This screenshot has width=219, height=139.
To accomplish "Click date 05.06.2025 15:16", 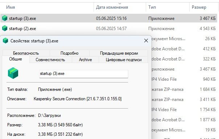I will coord(111,18).
